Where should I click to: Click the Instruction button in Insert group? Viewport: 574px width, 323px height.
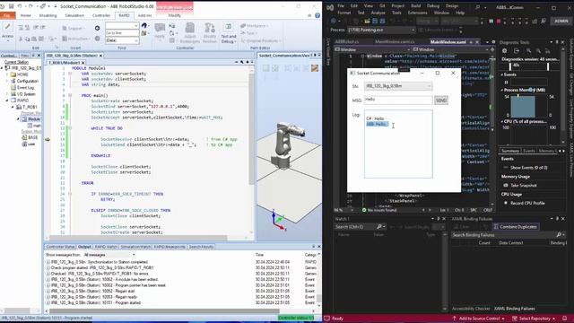point(75,39)
